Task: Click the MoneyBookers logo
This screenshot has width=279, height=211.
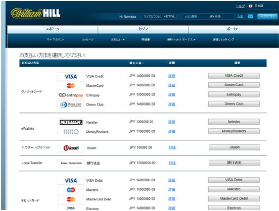Action: pyautogui.click(x=71, y=132)
